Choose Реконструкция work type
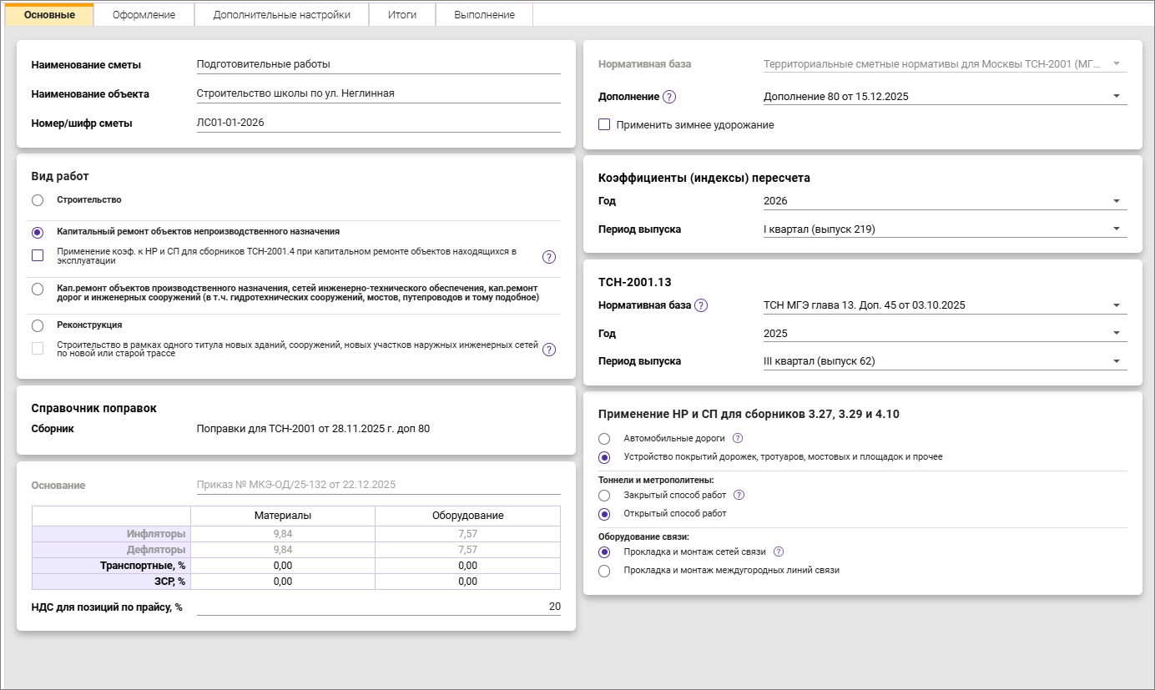The width and height of the screenshot is (1155, 690). [x=38, y=325]
